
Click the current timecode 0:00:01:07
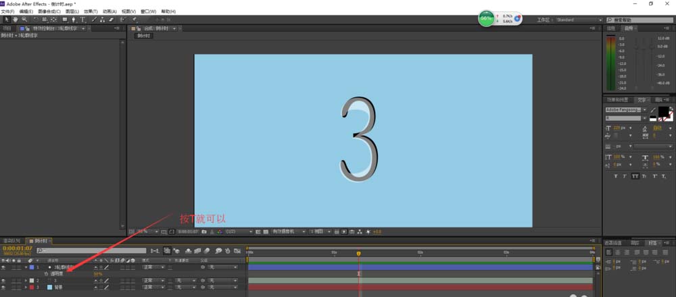click(18, 248)
